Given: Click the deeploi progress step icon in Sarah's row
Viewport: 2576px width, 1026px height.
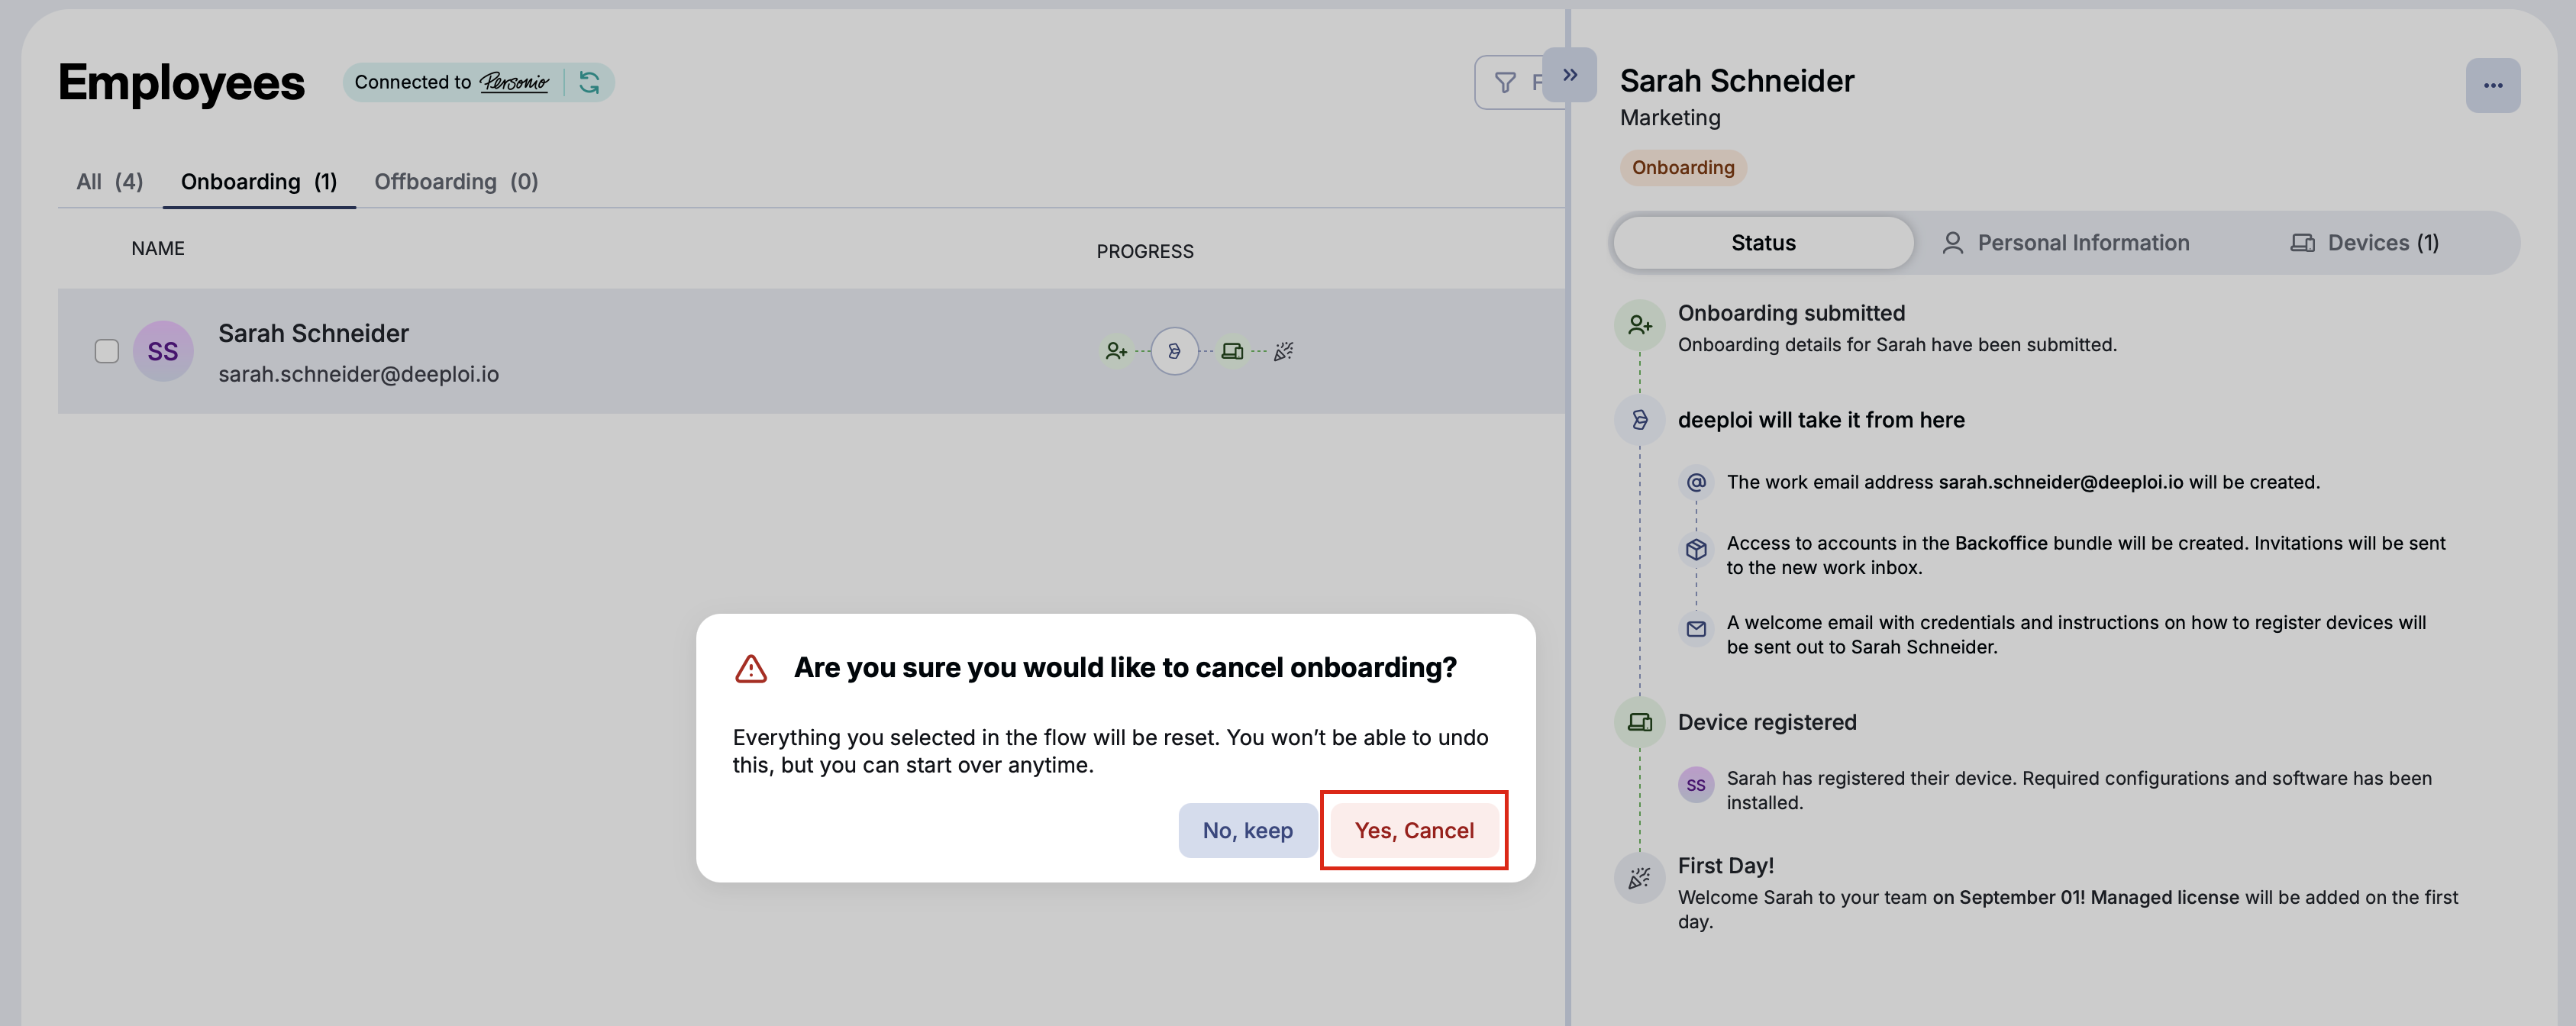Looking at the screenshot, I should point(1174,351).
